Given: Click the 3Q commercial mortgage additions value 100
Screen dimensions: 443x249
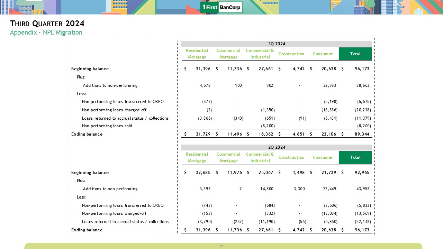Looking at the screenshot, I should click(x=238, y=85).
